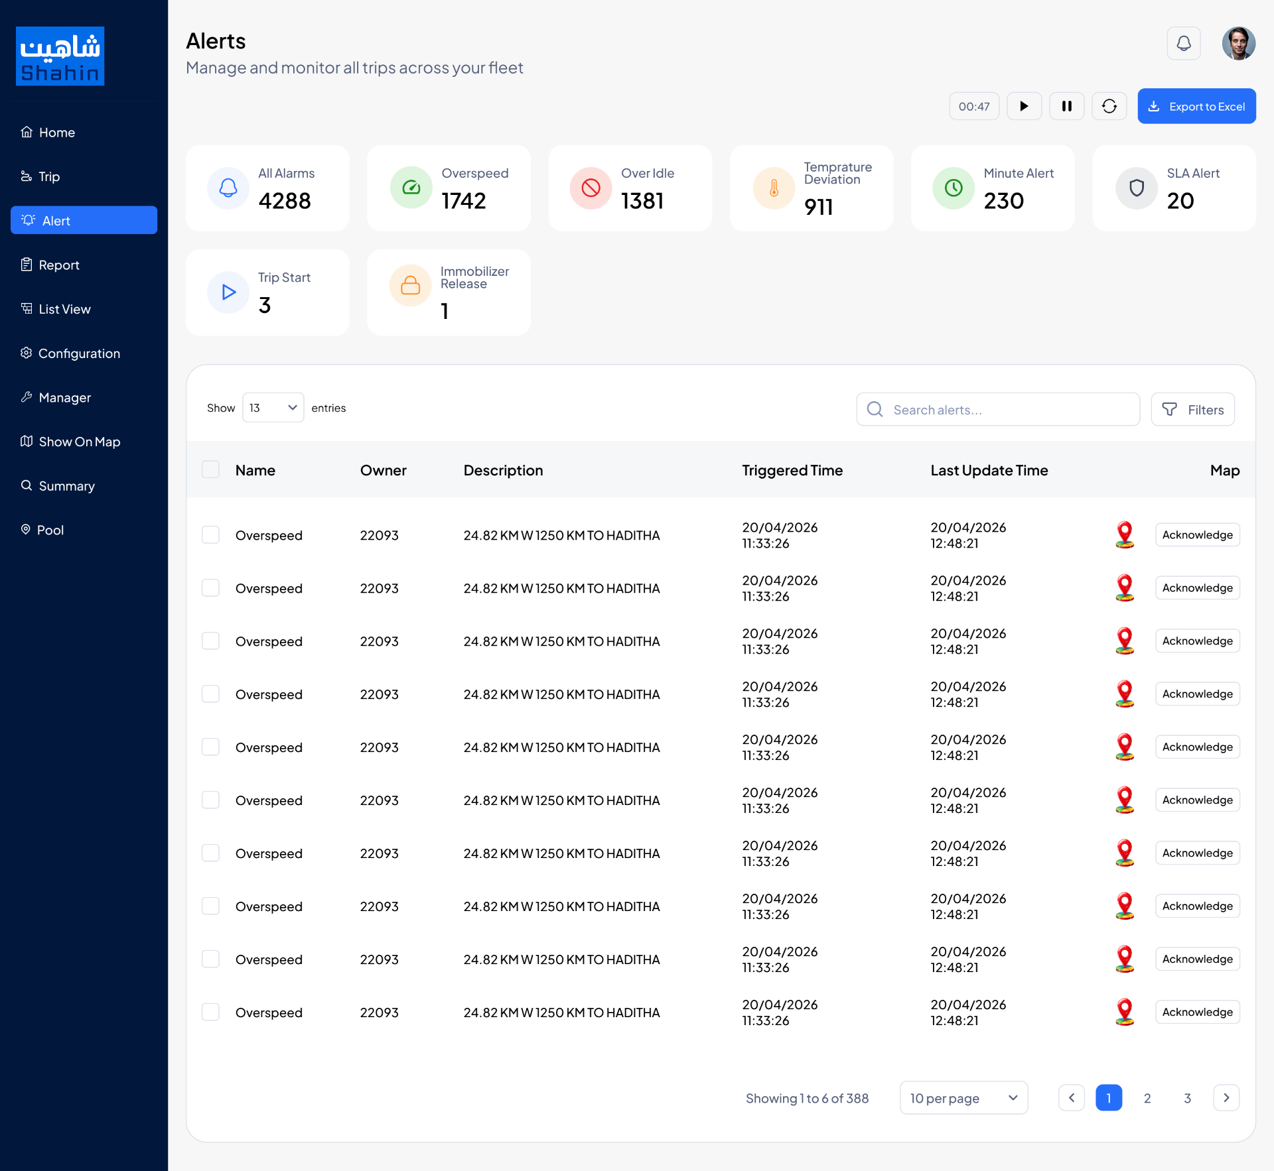Check the ninth Overspeed row checkbox
This screenshot has width=1274, height=1171.
coord(210,959)
